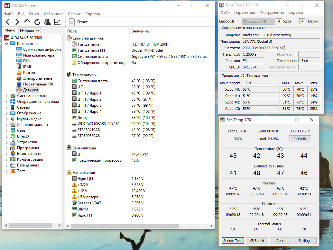This screenshot has width=333, height=250.
Task: Select the Диод ГП temperature row
Action: (140, 118)
